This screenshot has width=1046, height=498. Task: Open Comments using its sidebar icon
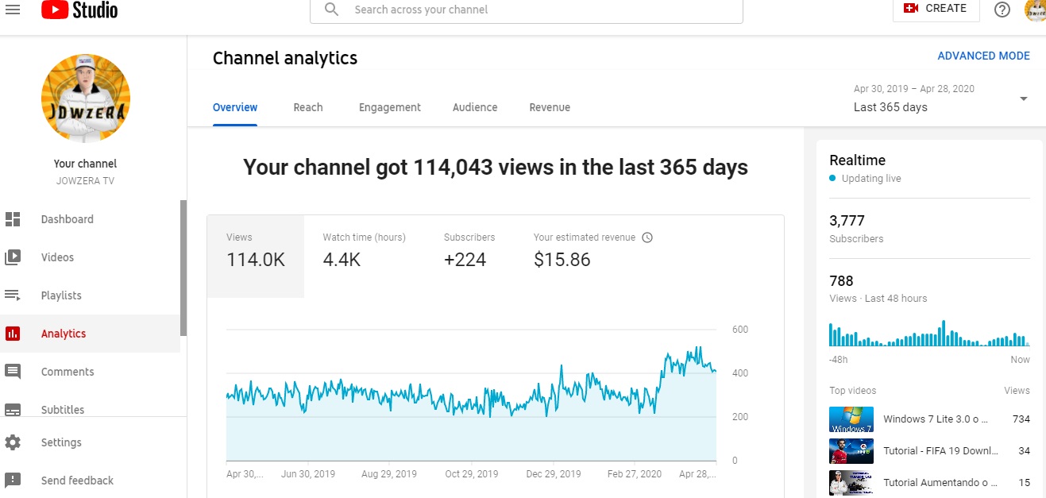14,371
